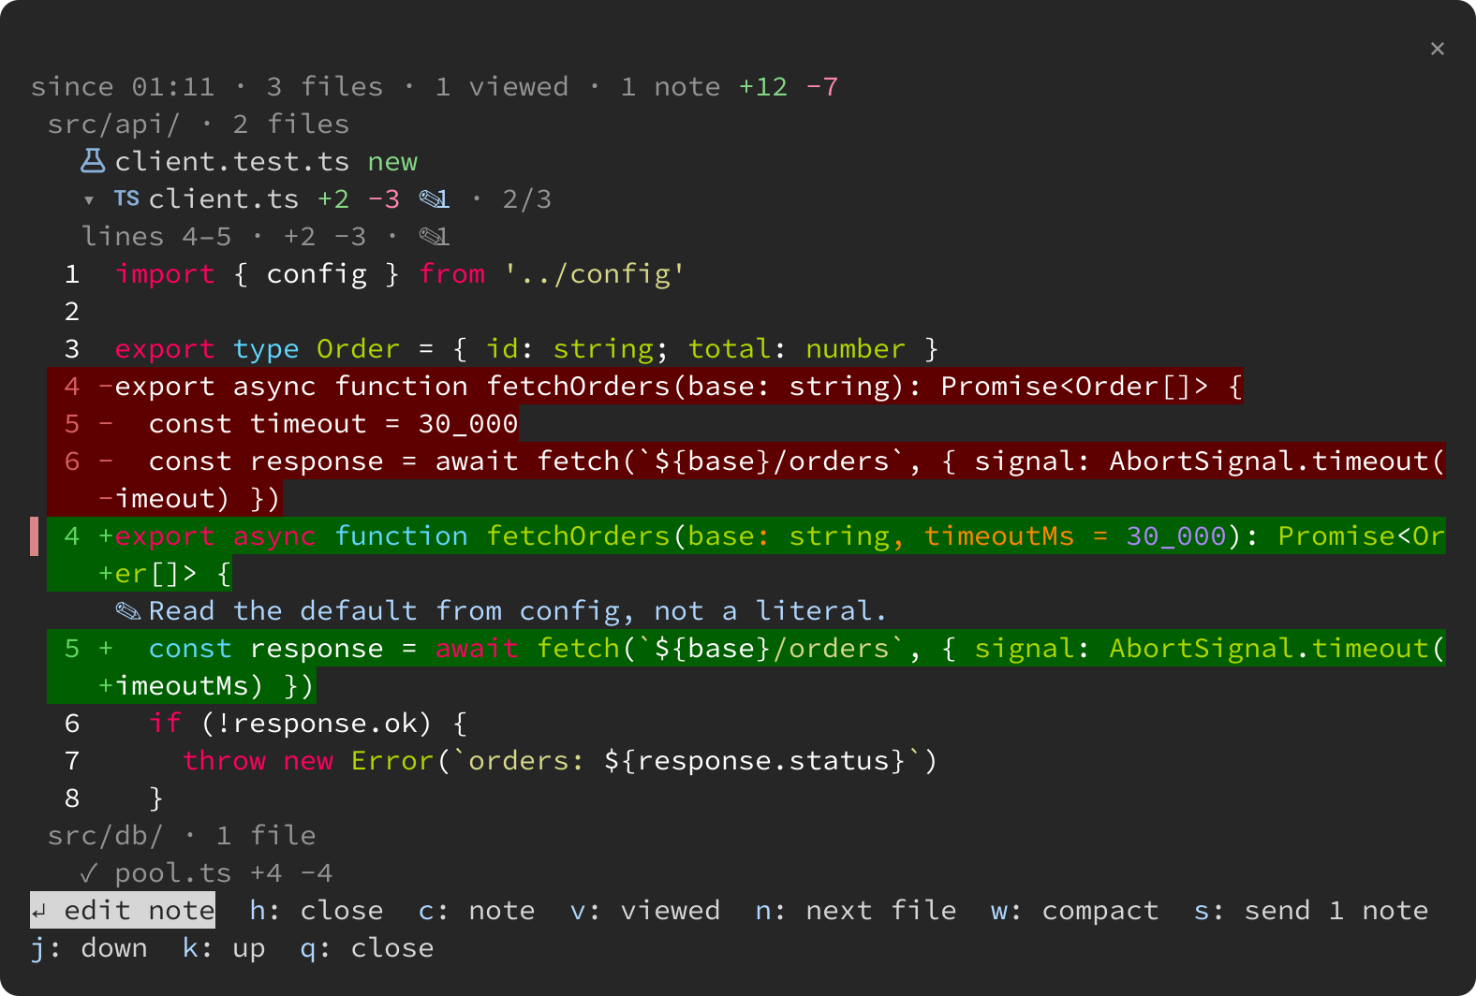Screen dimensions: 1476x996
Task: Click 'v: viewed' to mark file viewed
Action: click(x=645, y=910)
